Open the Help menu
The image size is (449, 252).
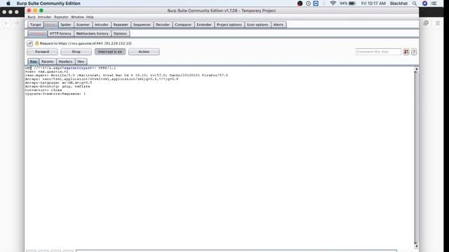click(x=90, y=17)
